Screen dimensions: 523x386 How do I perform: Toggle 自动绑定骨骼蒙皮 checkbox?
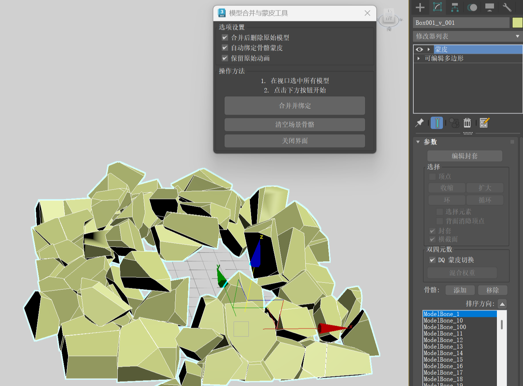pos(225,48)
